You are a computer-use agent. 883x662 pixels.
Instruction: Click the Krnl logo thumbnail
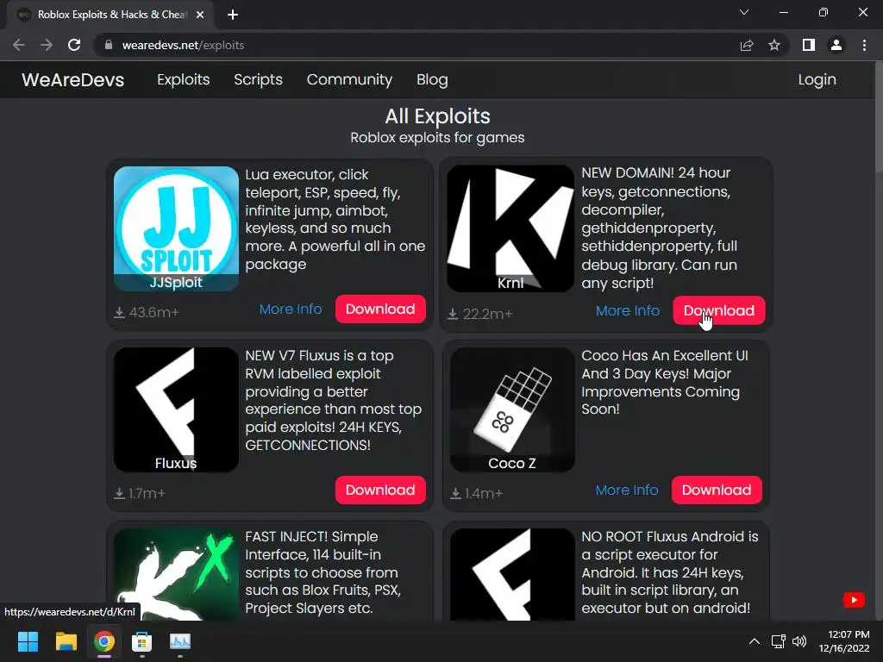click(510, 228)
